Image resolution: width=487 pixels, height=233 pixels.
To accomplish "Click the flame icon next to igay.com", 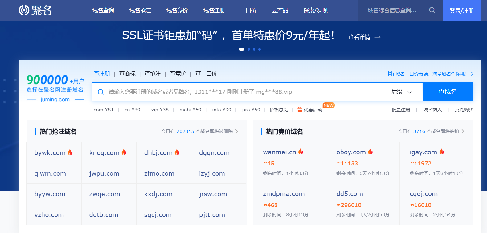I will pyautogui.click(x=442, y=152).
